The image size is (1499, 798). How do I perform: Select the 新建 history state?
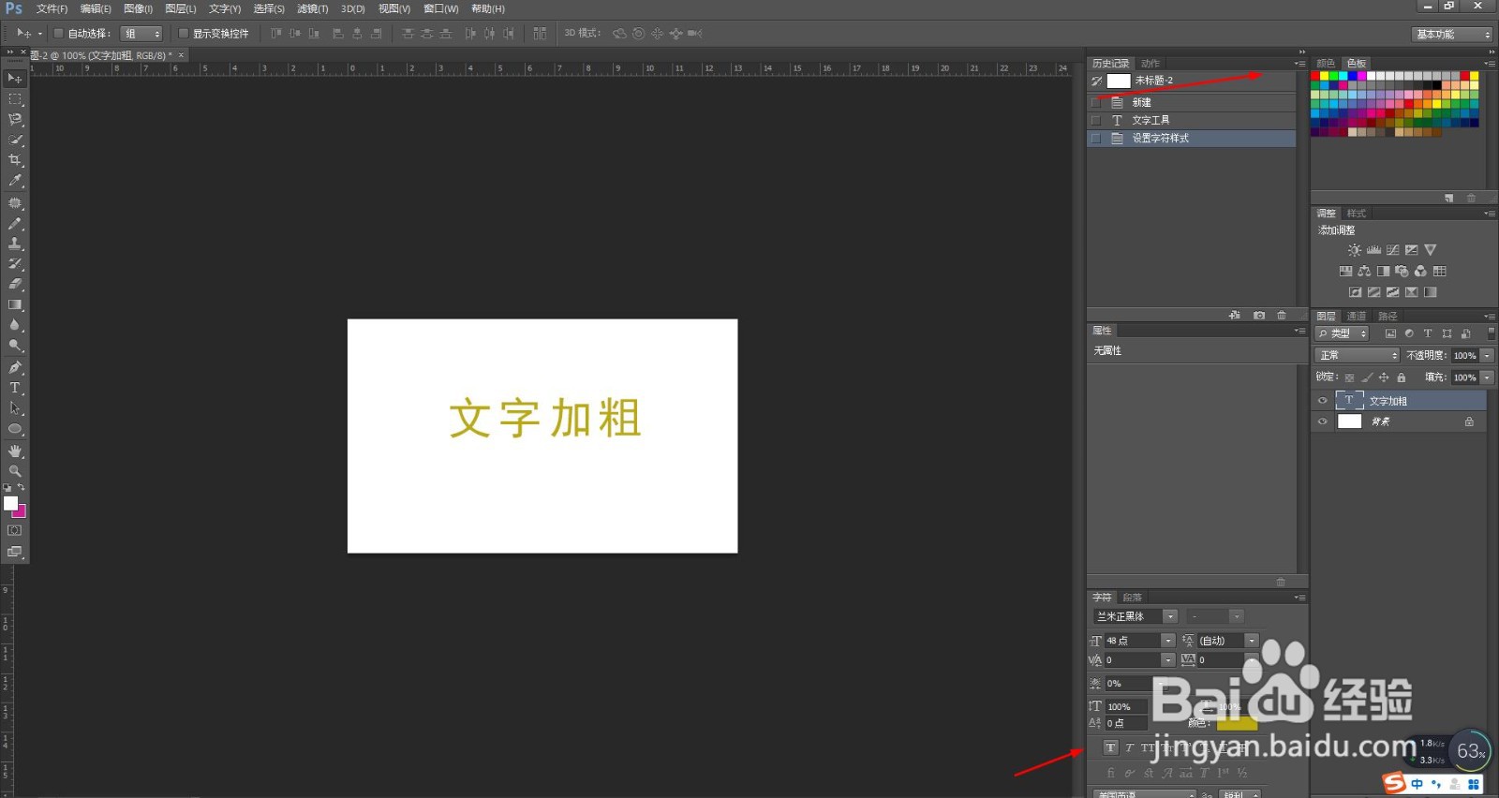point(1192,102)
